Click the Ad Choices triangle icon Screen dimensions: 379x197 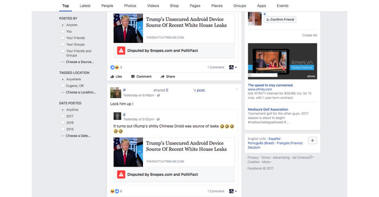coord(311,158)
